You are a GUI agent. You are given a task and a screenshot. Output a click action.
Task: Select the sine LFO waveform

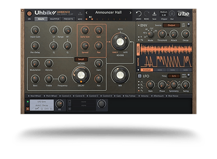coord(140,91)
